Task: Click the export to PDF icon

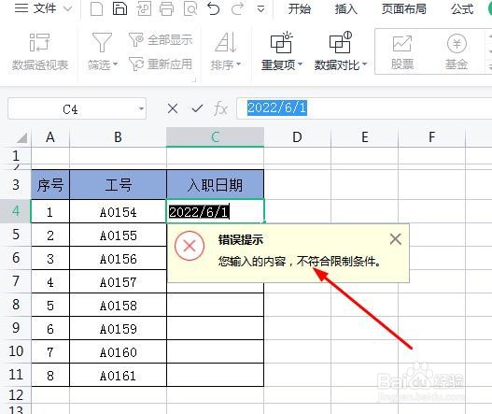Action: [x=144, y=8]
